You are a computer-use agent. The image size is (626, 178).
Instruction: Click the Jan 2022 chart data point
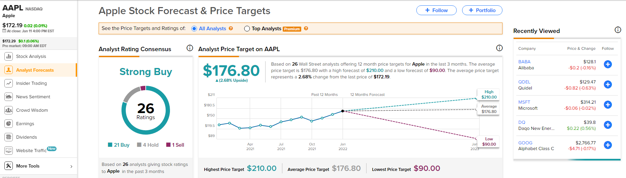pyautogui.click(x=343, y=111)
